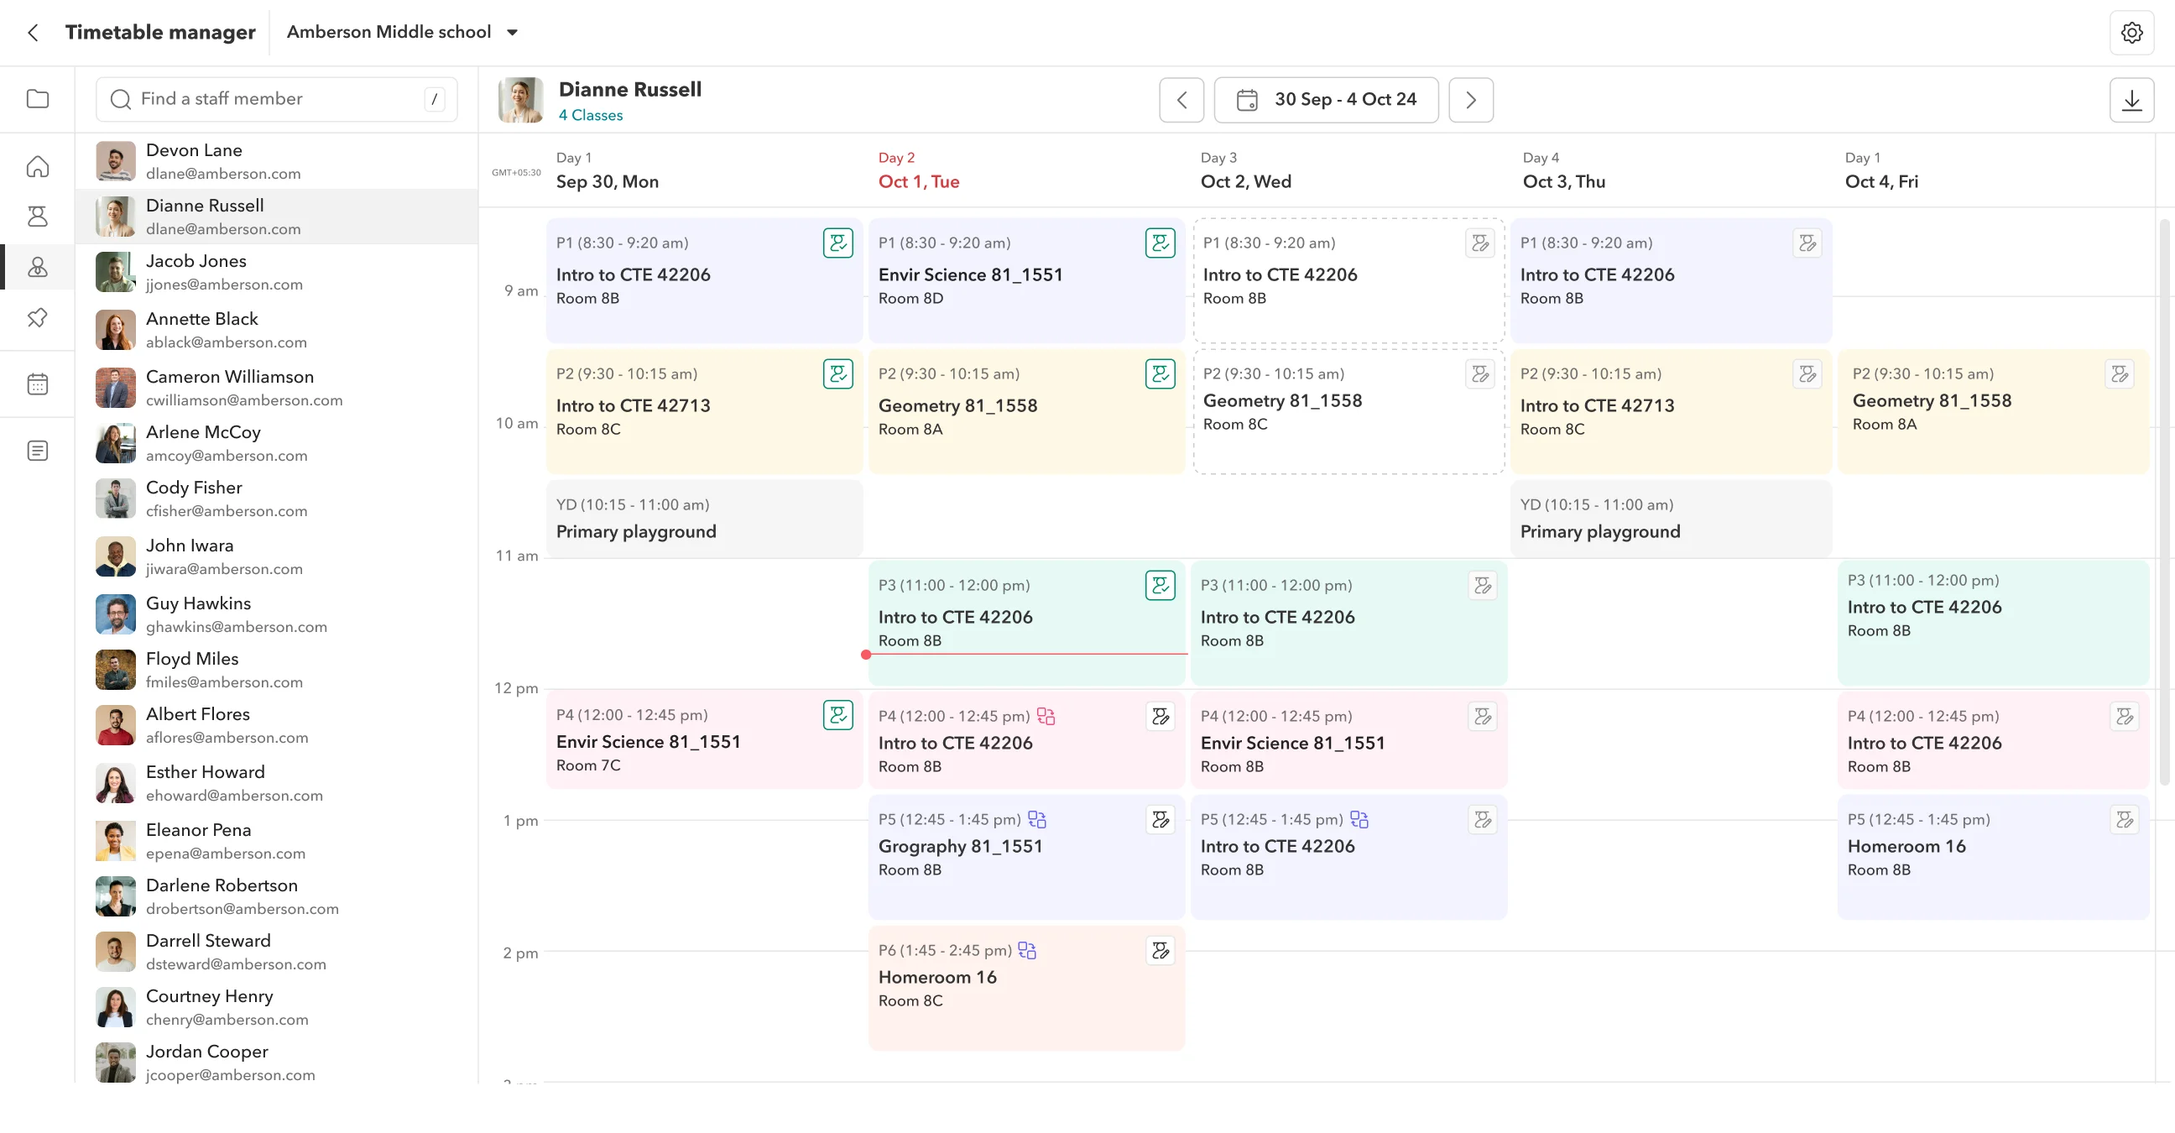This screenshot has height=1133, width=2175.
Task: Click attendance icon on Tuesday P2 Geometry
Action: pos(1161,374)
